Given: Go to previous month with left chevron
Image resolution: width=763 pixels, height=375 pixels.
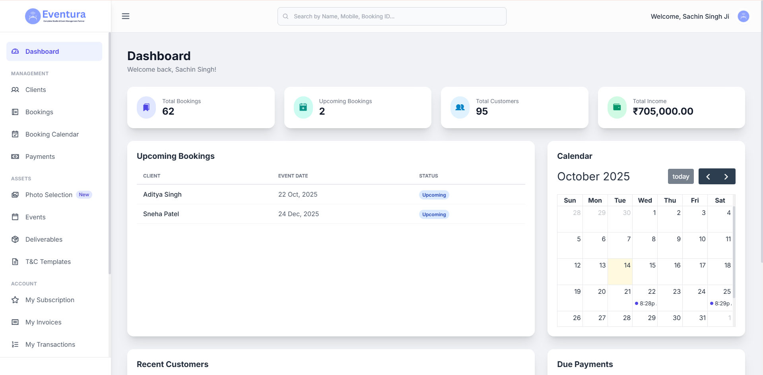Looking at the screenshot, I should coord(708,176).
